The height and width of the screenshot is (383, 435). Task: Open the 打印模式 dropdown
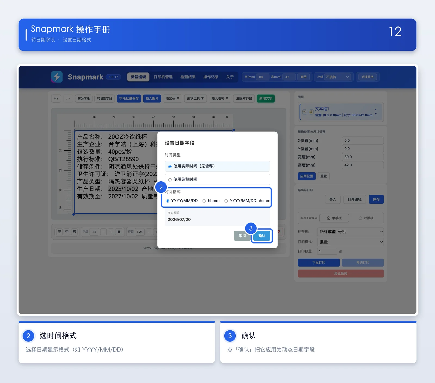pos(350,242)
